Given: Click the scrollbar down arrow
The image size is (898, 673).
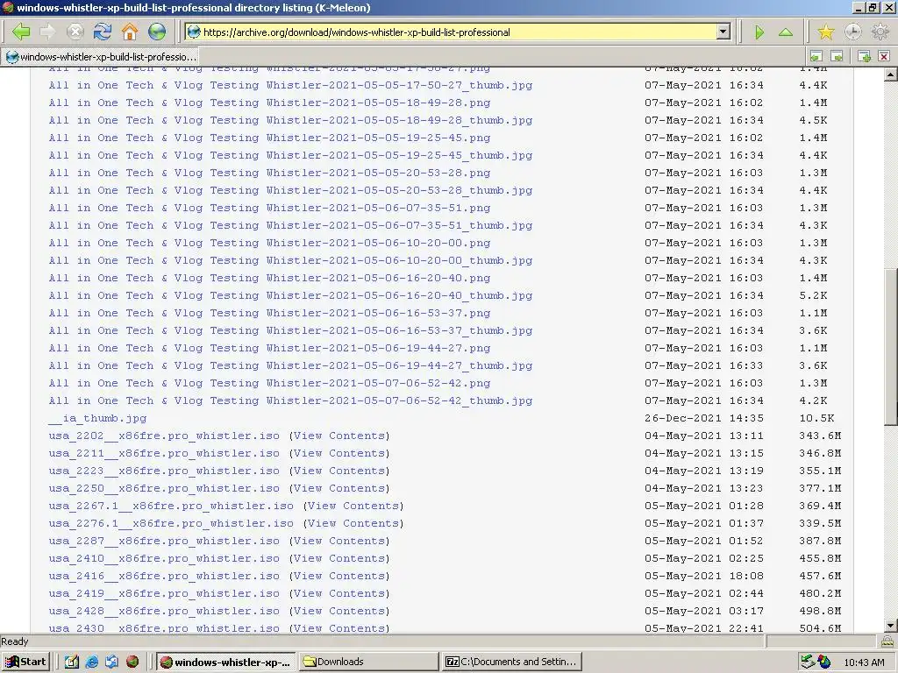Looking at the screenshot, I should pos(891,626).
